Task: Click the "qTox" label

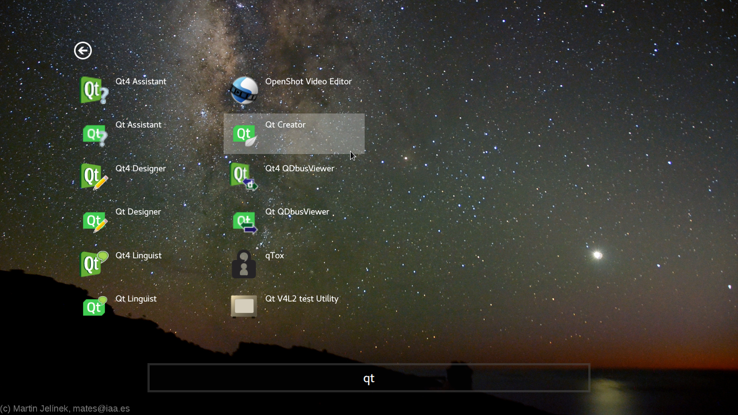Action: 274,256
